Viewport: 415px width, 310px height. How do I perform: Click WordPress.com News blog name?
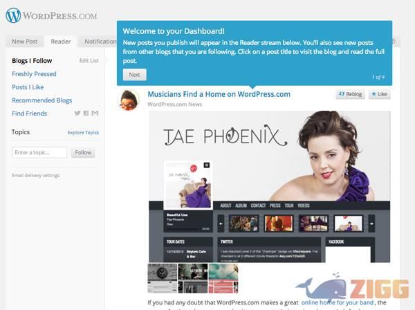point(175,104)
